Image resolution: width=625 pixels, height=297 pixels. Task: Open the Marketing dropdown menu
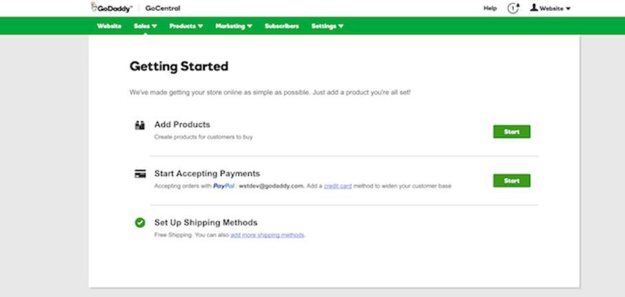[x=234, y=26]
